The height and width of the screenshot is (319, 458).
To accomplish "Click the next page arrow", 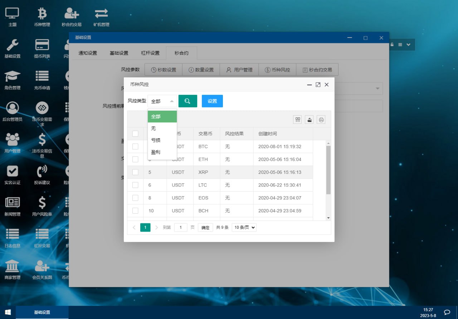I will 156,227.
